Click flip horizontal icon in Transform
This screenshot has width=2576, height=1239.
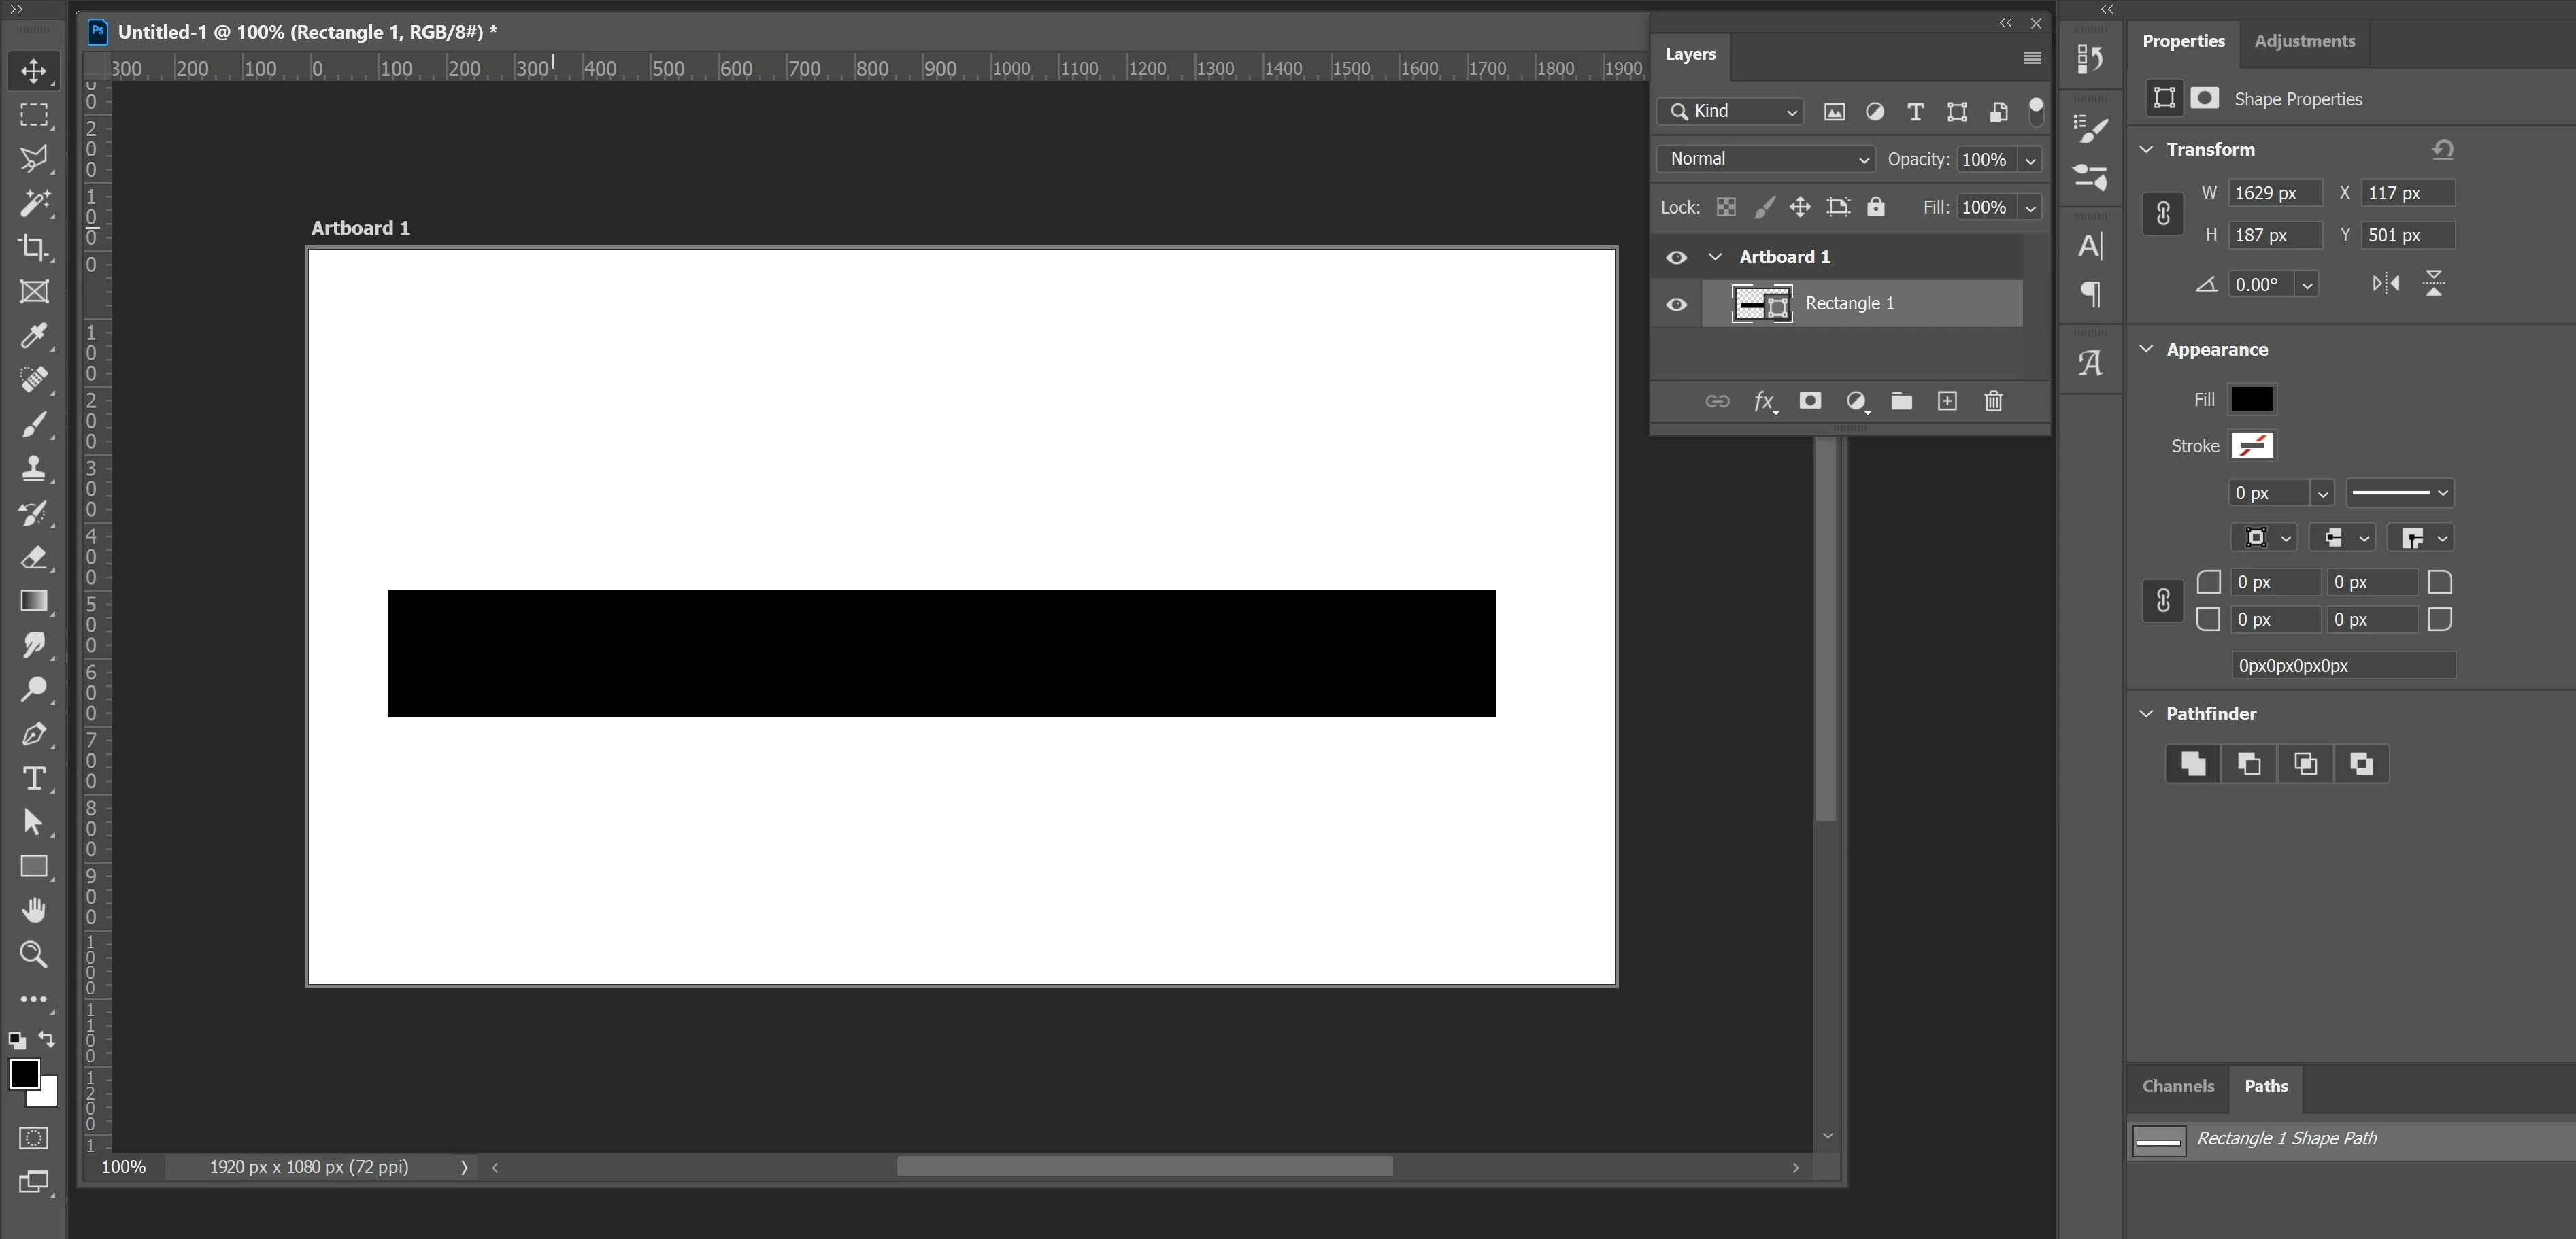(x=2386, y=284)
